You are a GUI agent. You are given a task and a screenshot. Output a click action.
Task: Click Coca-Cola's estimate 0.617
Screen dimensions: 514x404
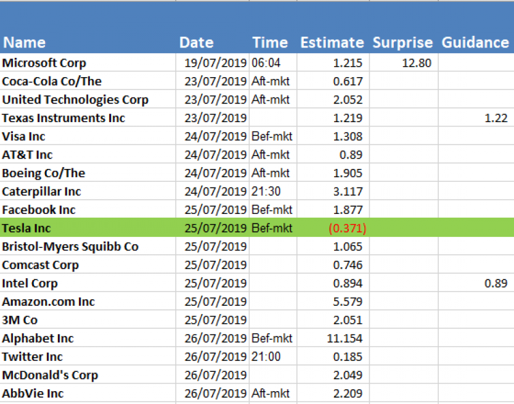pyautogui.click(x=348, y=81)
